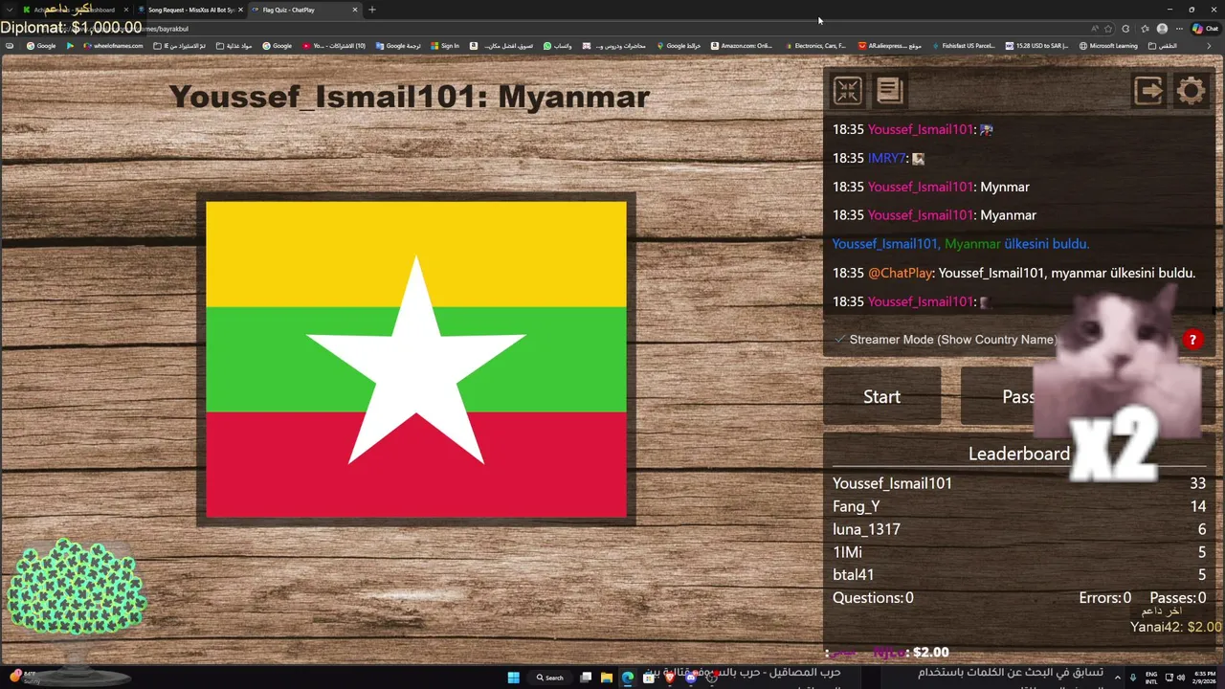Open the Electronics, Cars bookmark

(x=815, y=46)
